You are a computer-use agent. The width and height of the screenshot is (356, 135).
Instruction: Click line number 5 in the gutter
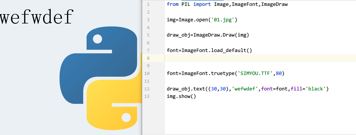[148, 35]
